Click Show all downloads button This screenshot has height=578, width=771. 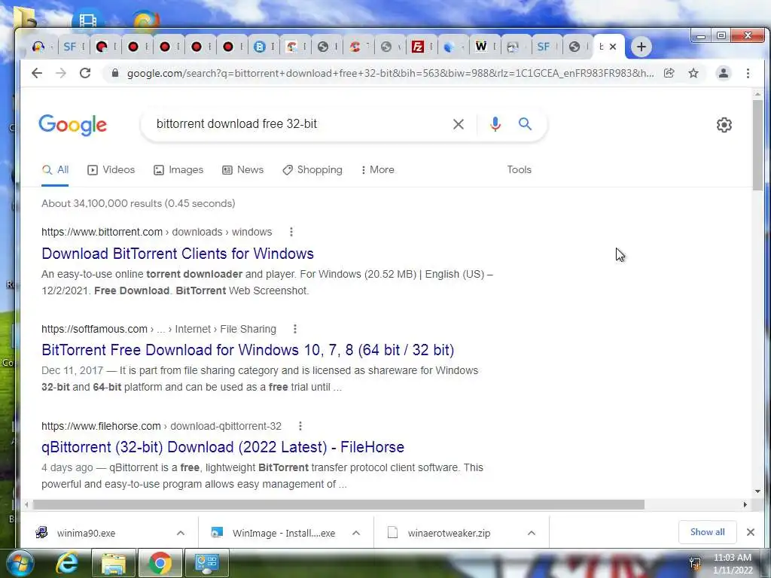tap(707, 532)
